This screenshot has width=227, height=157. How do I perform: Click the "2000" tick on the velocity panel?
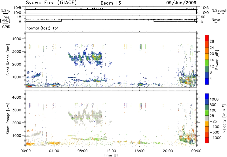(16, 123)
